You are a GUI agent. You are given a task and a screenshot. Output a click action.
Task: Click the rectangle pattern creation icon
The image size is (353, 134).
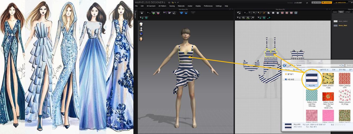point(273,13)
